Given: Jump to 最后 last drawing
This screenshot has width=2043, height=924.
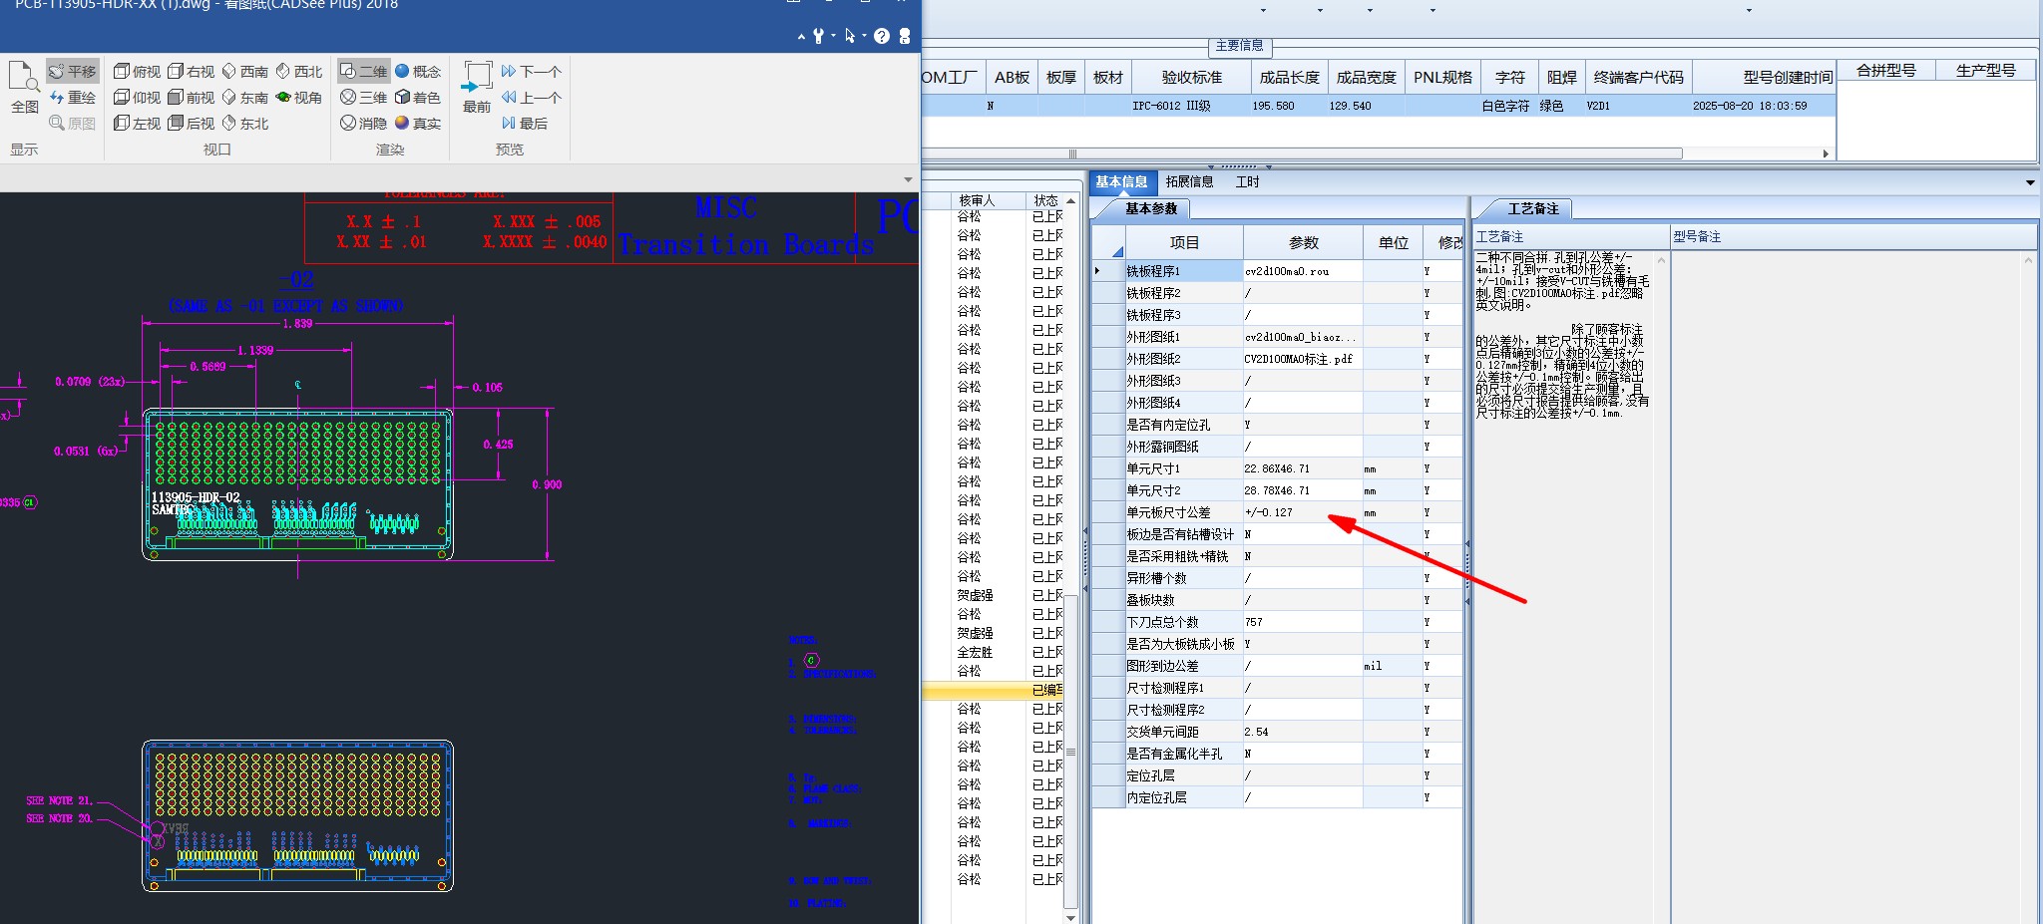Looking at the screenshot, I should [525, 124].
